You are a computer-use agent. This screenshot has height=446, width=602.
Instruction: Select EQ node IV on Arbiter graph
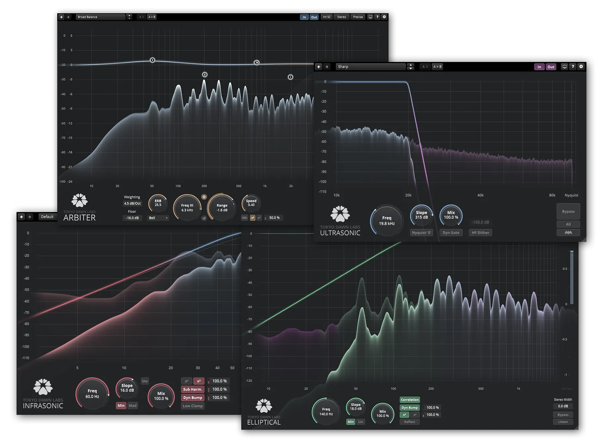(256, 62)
